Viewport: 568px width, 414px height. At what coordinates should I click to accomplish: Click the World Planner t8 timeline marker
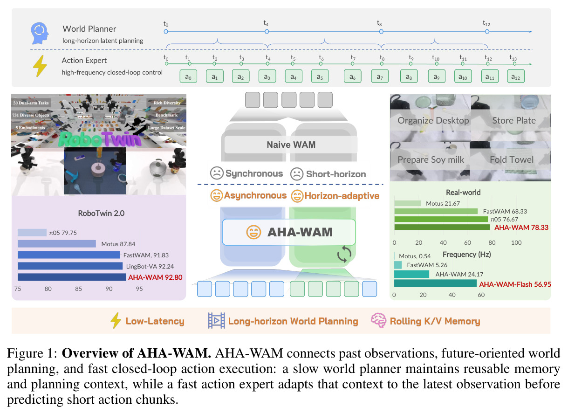(381, 32)
